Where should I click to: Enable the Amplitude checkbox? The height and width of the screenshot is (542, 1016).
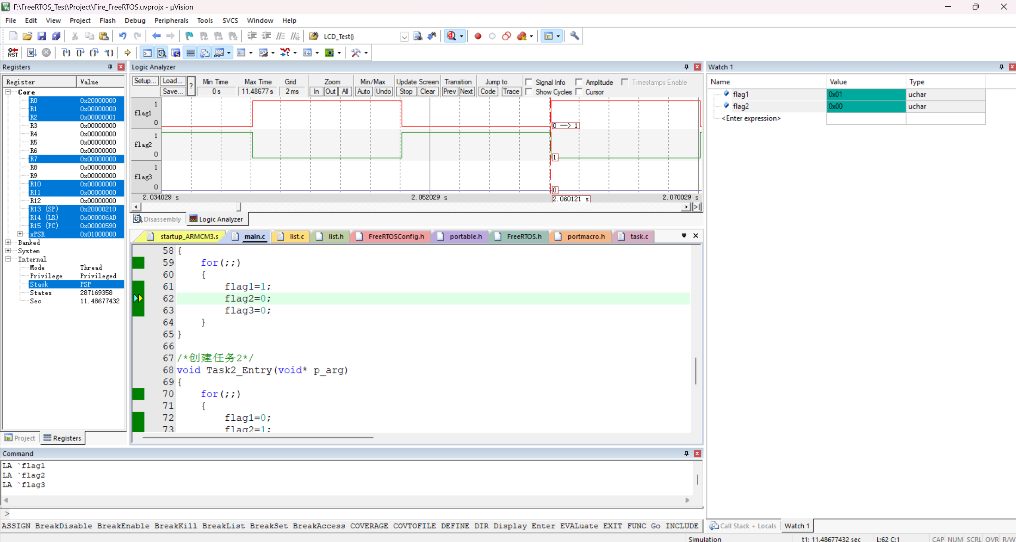tap(579, 82)
